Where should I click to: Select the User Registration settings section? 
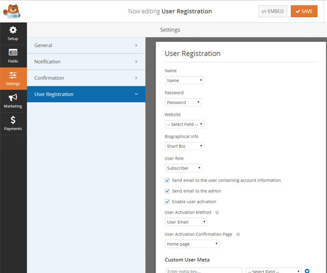86,94
